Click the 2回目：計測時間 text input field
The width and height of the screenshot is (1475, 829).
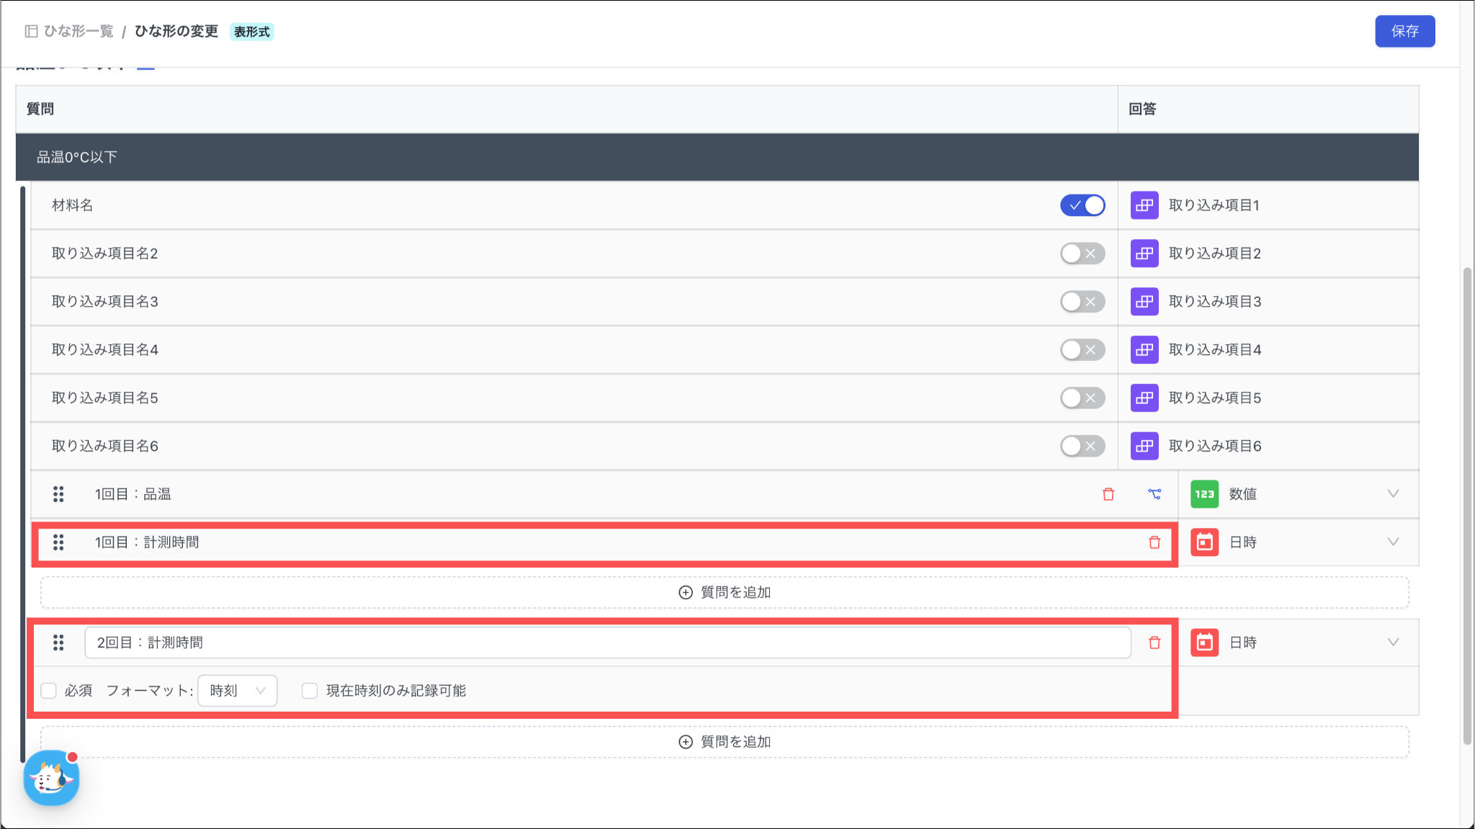tap(607, 642)
